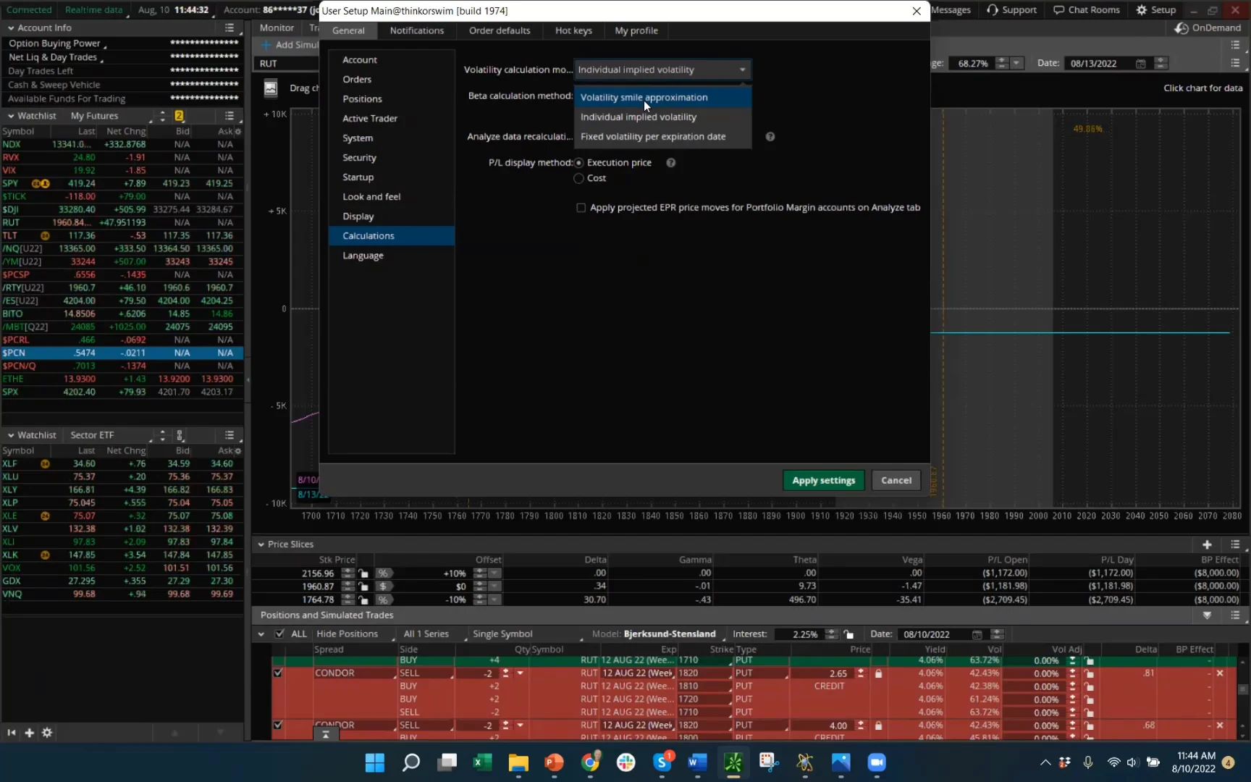This screenshot has width=1251, height=782.
Task: Click the OnDemand clock icon
Action: tap(1181, 28)
